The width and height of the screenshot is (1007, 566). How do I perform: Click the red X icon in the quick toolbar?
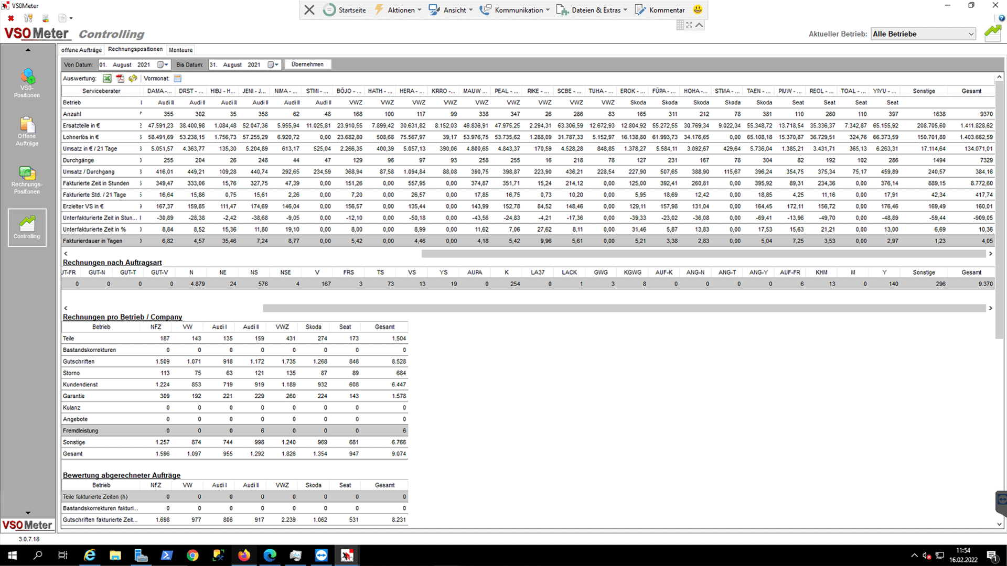click(11, 18)
